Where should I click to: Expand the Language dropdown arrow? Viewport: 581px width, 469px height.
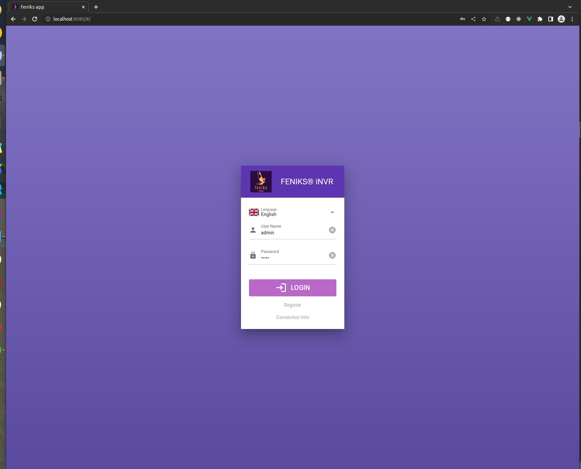coord(332,212)
